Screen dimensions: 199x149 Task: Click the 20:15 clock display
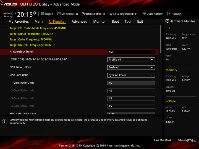pos(25,14)
